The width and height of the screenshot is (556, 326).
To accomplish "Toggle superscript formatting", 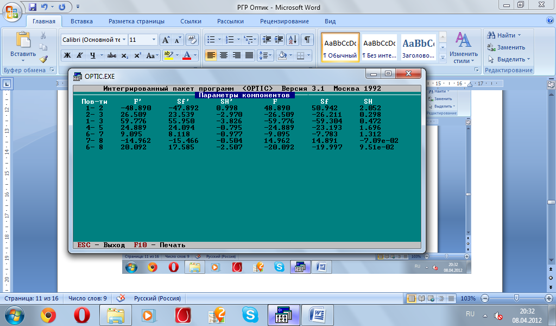I will (137, 55).
